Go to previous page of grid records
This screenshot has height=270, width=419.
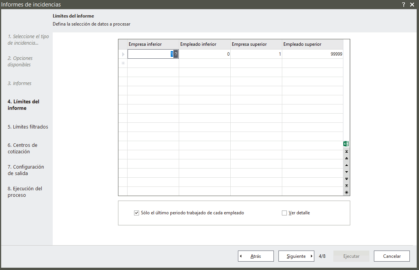point(346,159)
